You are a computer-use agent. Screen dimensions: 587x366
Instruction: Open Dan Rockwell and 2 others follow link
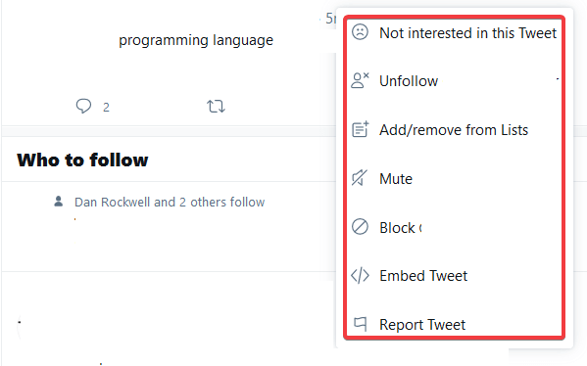(170, 203)
